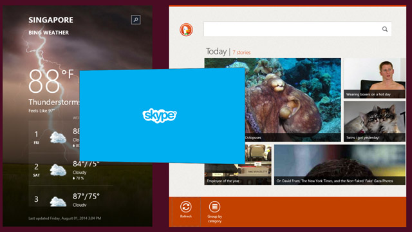Click the 87°/75° day 3 temperature
Screen dimensions: 412x232
[x=86, y=197]
